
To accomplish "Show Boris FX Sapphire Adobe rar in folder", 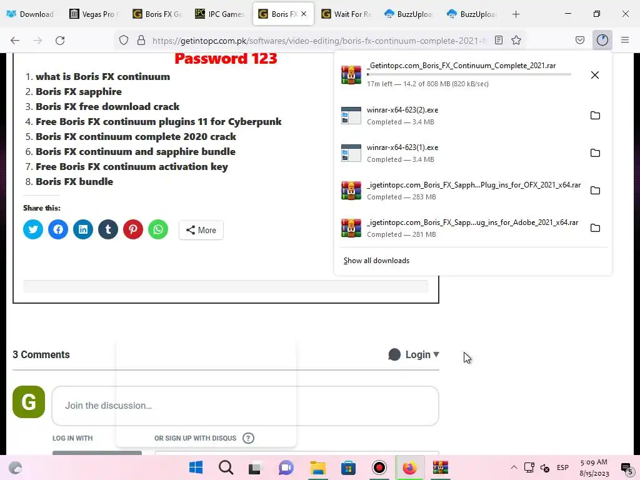I will pyautogui.click(x=595, y=228).
